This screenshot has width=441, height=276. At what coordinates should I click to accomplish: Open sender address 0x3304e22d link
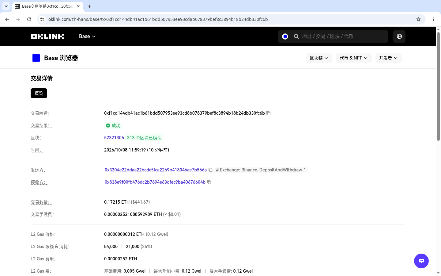point(156,170)
